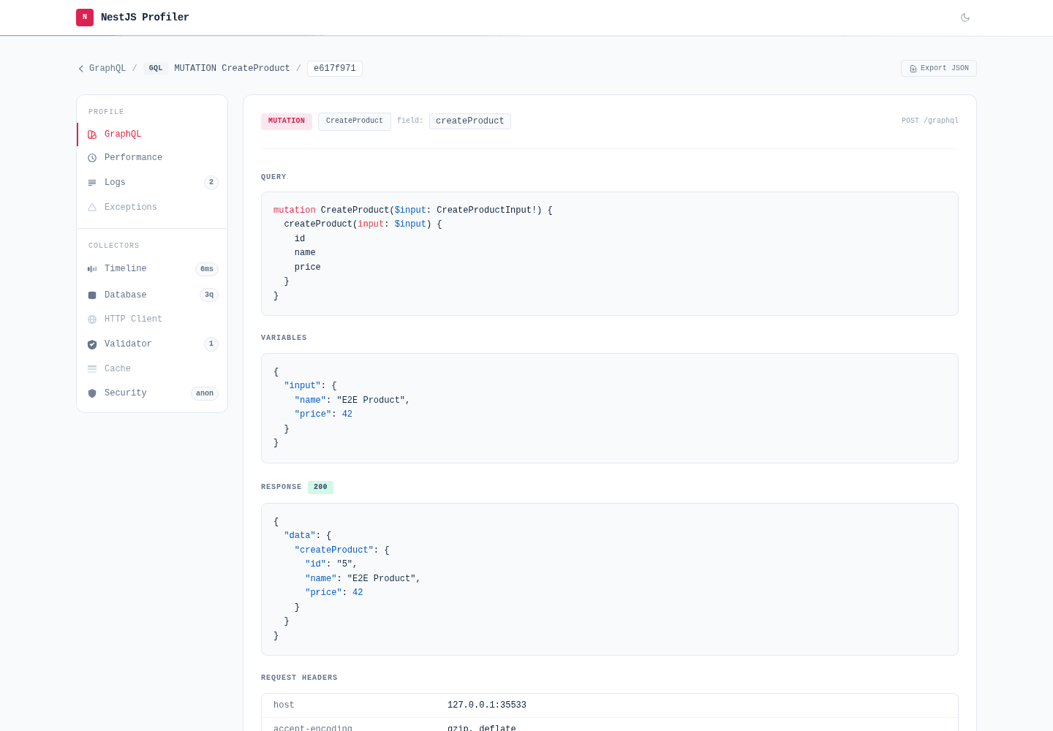Click the Validator shield check icon
Image resolution: width=1053 pixels, height=731 pixels.
coord(92,344)
